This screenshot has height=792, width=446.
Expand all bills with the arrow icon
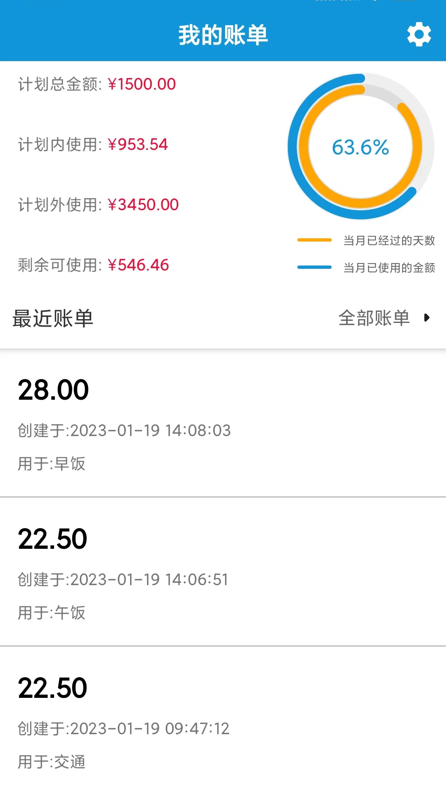point(427,318)
